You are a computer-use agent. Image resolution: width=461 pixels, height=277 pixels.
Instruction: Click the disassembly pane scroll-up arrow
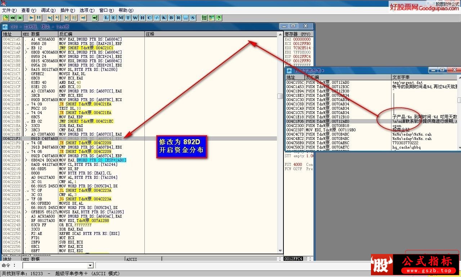click(280, 34)
